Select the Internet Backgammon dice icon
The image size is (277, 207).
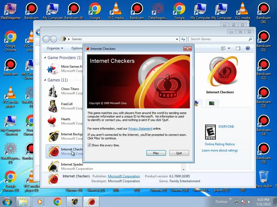click(53, 136)
